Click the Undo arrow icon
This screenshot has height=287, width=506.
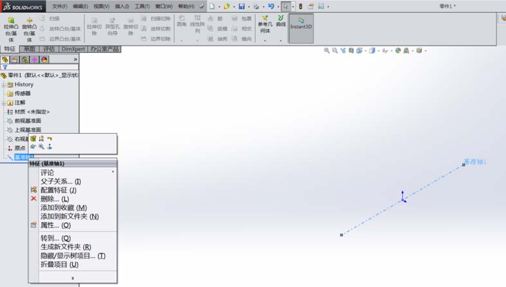point(271,6)
